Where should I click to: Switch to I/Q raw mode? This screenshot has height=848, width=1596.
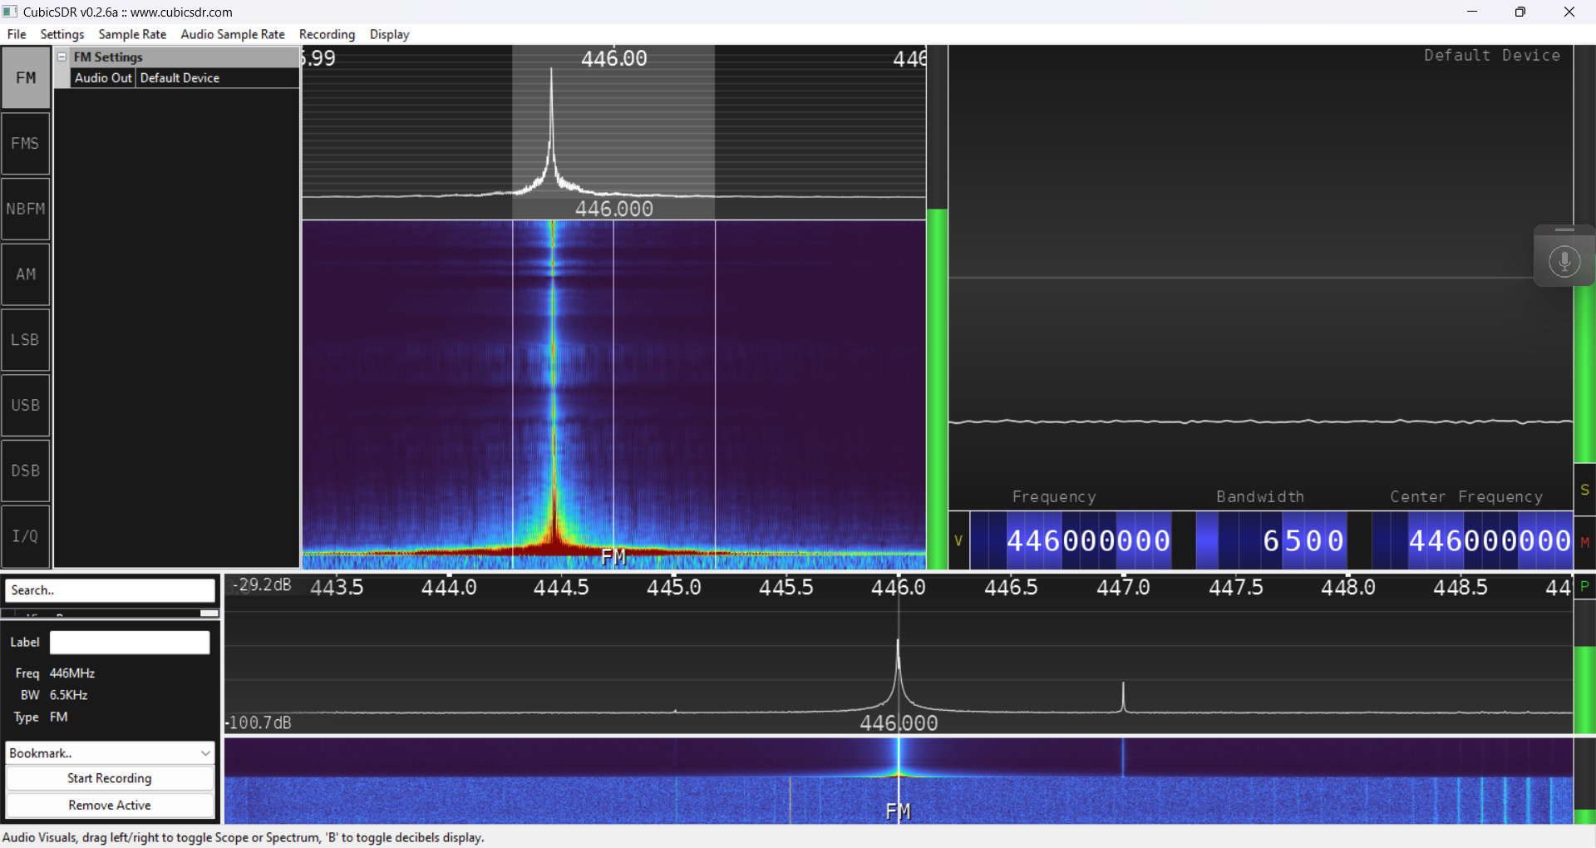[26, 537]
